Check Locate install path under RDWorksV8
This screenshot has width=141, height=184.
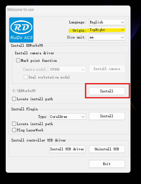point(14,99)
